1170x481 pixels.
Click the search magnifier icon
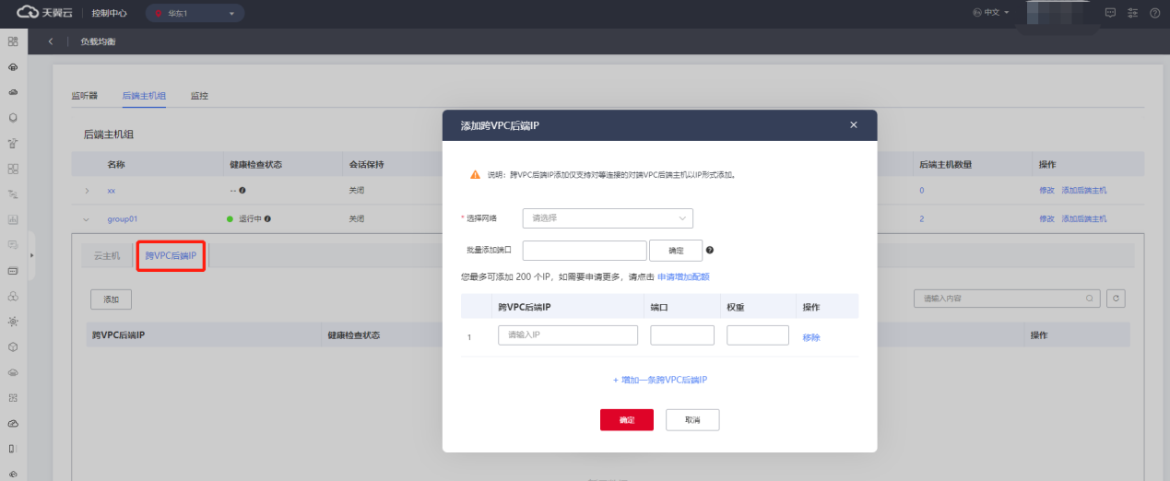point(1090,299)
